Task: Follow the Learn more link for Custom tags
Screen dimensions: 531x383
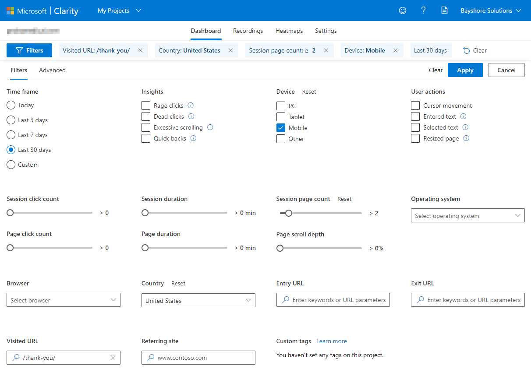Action: (x=331, y=341)
